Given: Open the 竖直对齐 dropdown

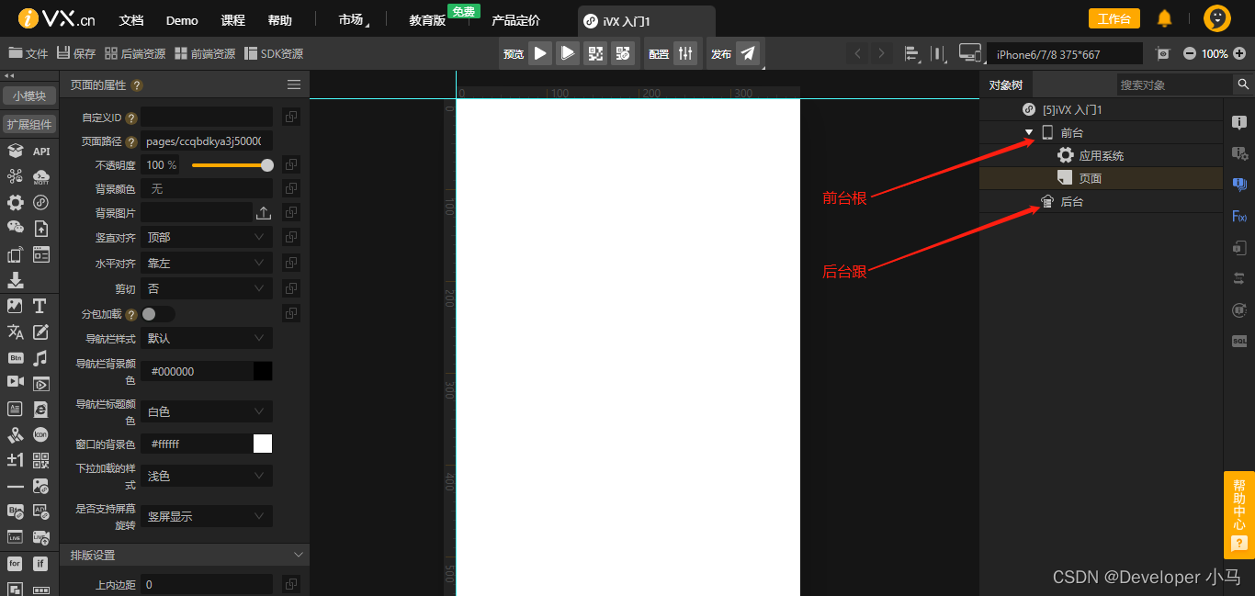Looking at the screenshot, I should click(207, 237).
